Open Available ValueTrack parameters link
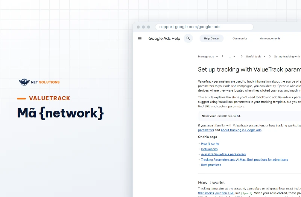The image size is (301, 197). click(223, 154)
